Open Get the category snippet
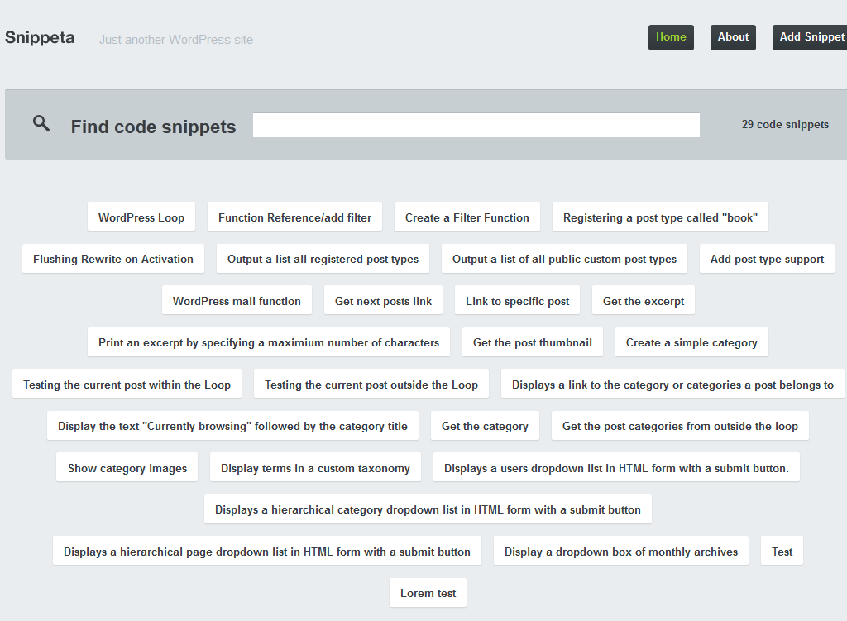Image resolution: width=847 pixels, height=621 pixels. [485, 426]
